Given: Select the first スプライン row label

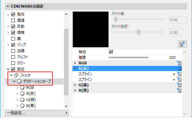Looking at the screenshot, I should coord(85,74).
